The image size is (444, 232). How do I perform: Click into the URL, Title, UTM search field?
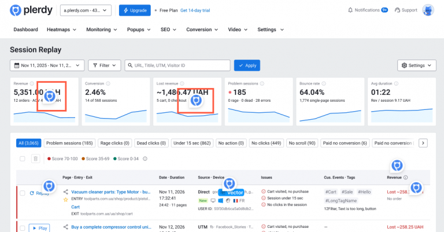click(177, 65)
